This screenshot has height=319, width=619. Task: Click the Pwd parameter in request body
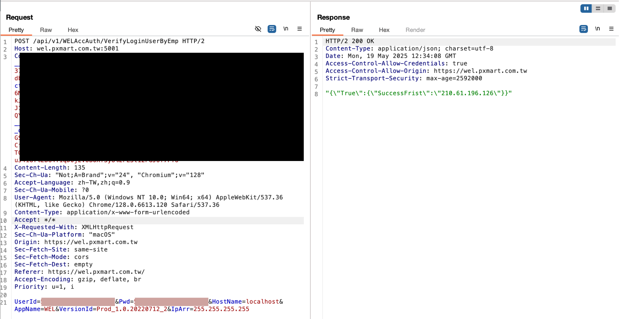click(x=164, y=302)
